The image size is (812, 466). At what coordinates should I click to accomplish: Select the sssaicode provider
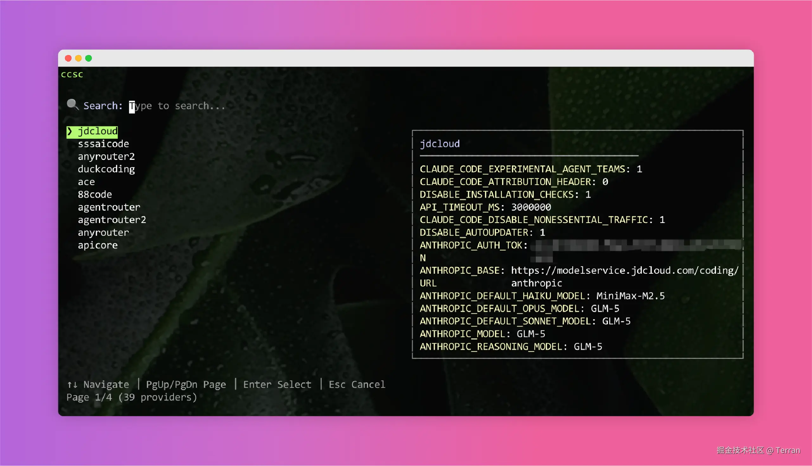pos(103,144)
